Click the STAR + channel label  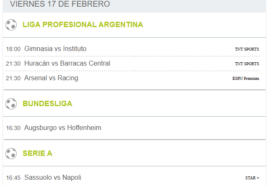252,178
